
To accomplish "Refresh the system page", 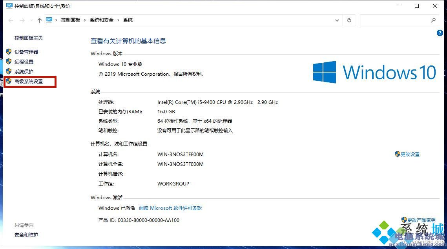I will point(349,20).
